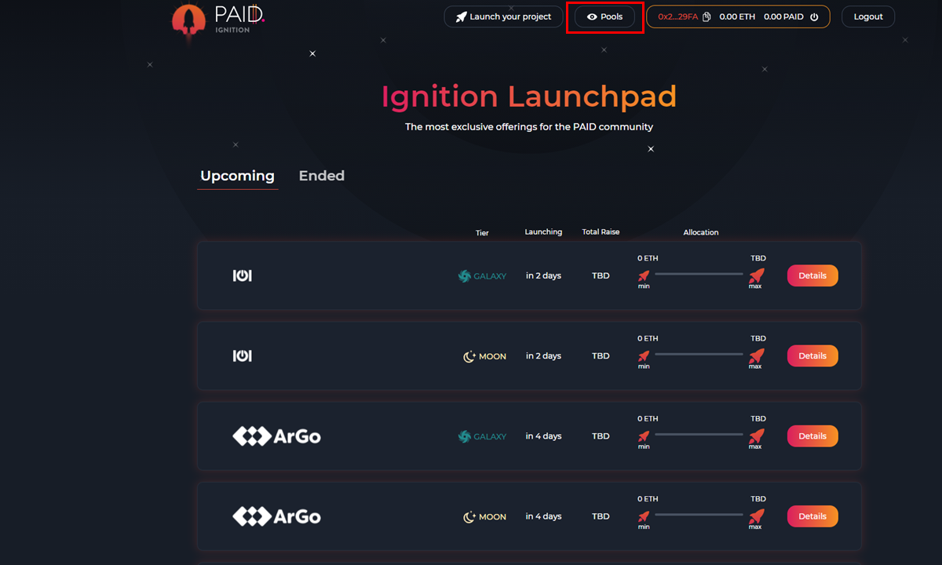Click Galaxy tier icon in first IOI row
Screen dimensions: 942x565
[x=465, y=275]
